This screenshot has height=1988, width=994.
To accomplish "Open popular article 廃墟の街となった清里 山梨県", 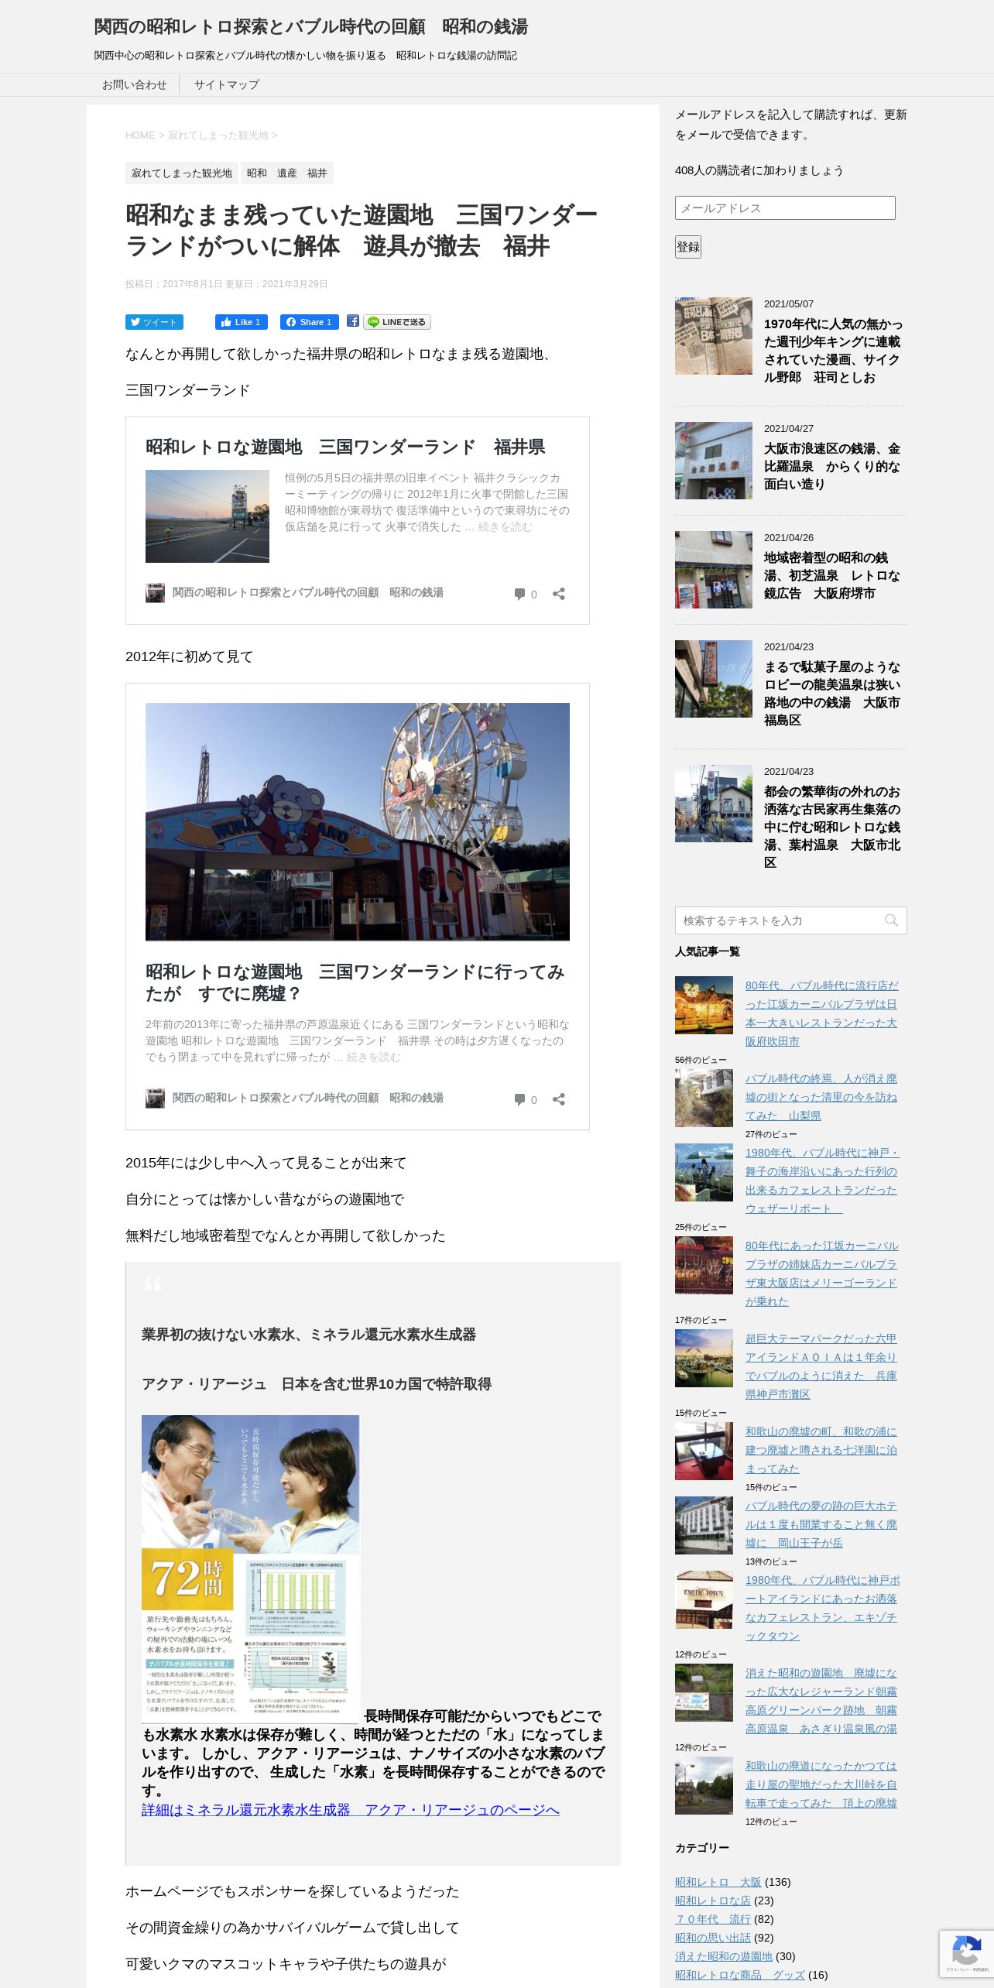I will 821,1097.
